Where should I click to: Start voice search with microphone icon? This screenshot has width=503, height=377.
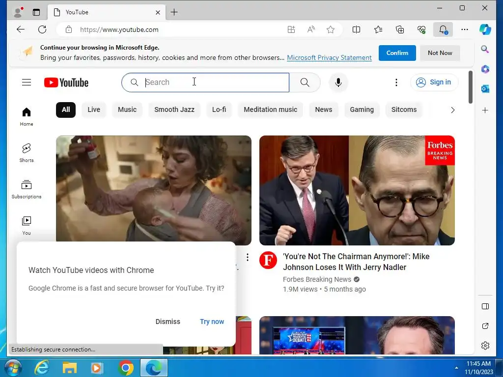pos(338,82)
